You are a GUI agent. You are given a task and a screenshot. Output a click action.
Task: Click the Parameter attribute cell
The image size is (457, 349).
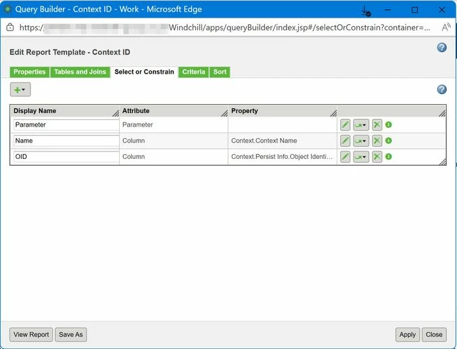click(x=174, y=125)
